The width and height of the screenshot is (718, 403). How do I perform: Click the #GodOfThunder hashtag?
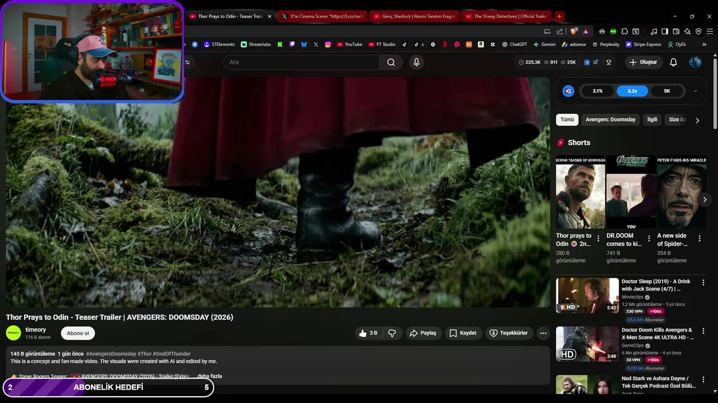[x=172, y=354]
